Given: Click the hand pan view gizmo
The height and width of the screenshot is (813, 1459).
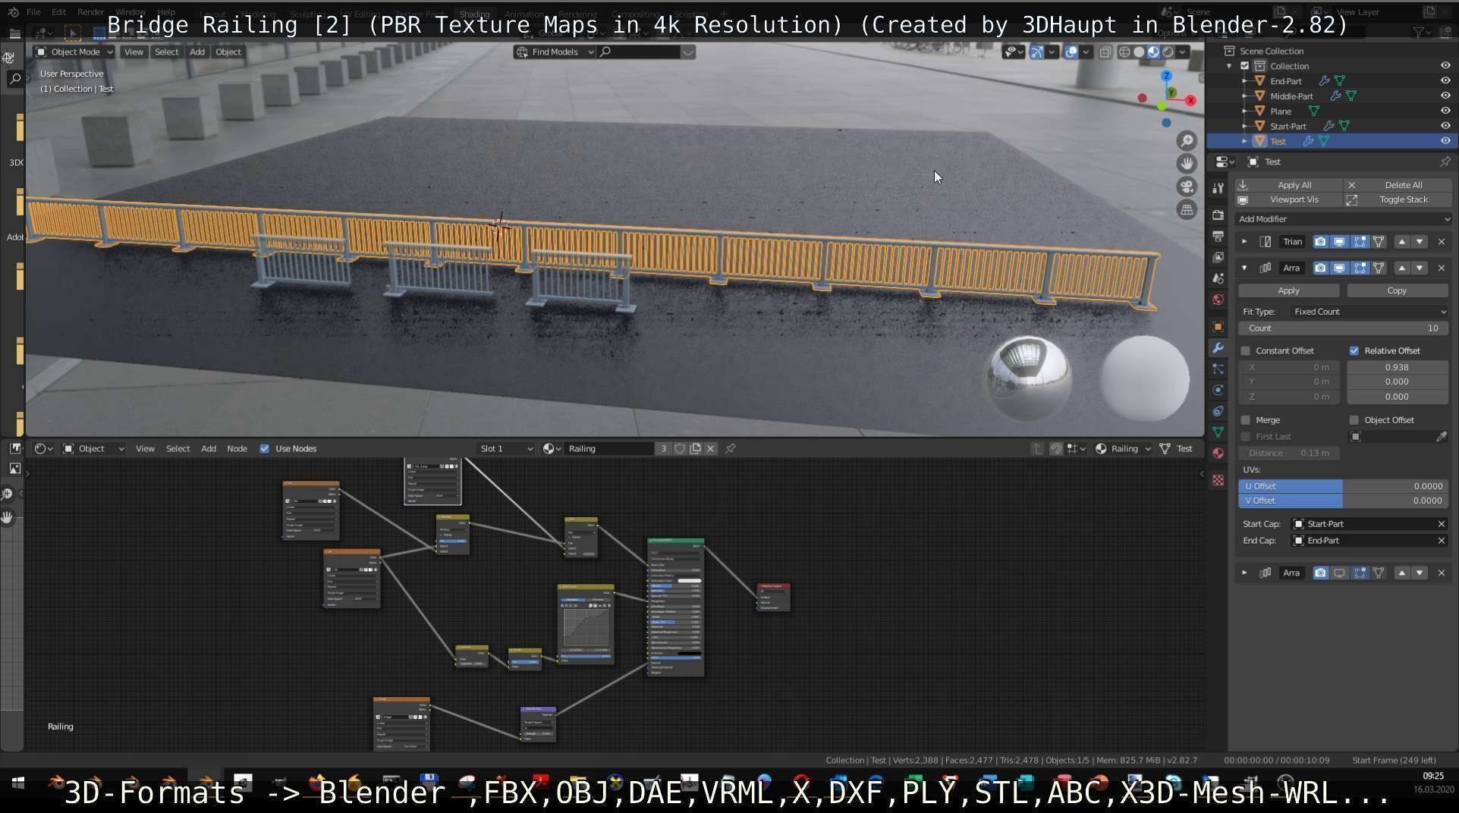Looking at the screenshot, I should click(1187, 164).
